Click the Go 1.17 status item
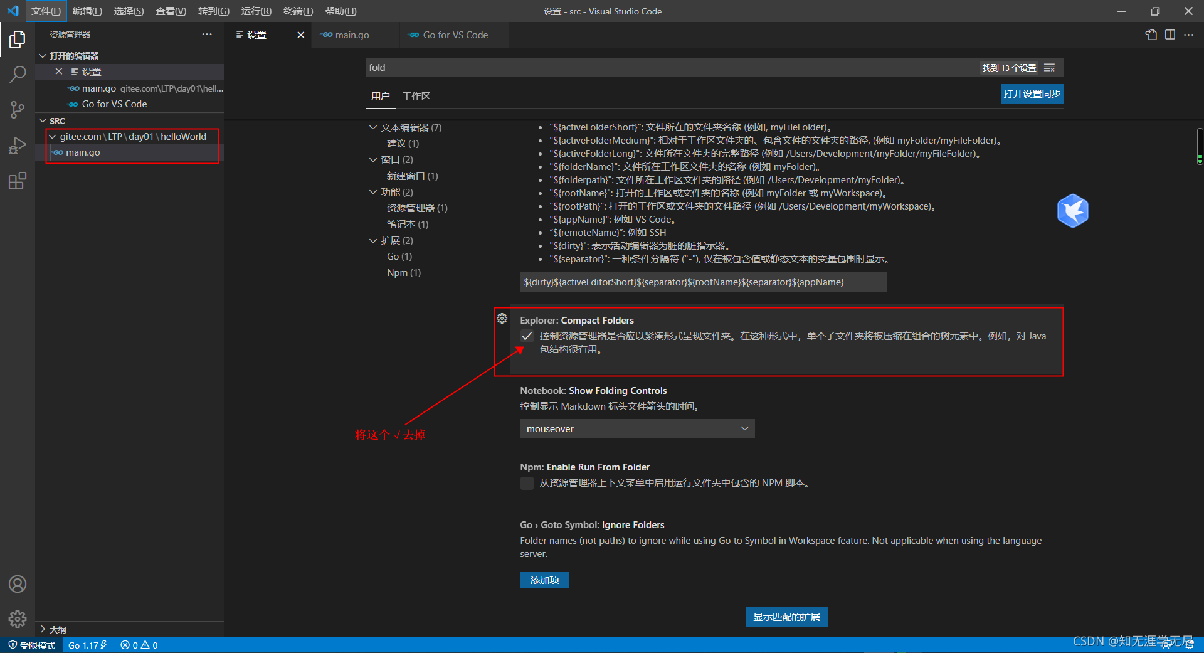Image resolution: width=1204 pixels, height=653 pixels. click(88, 645)
